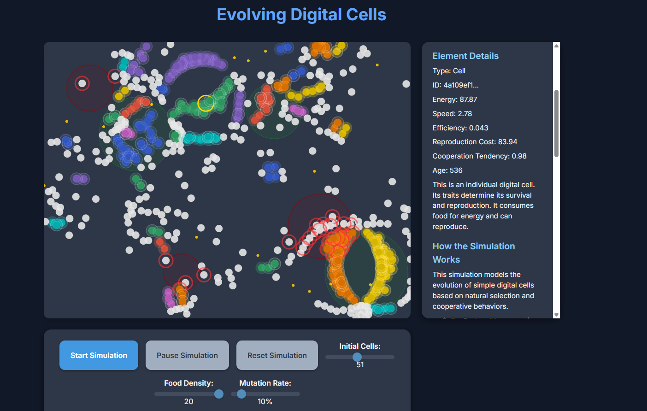Click the Evolving Digital Cells page title
647x411 pixels.
click(301, 14)
